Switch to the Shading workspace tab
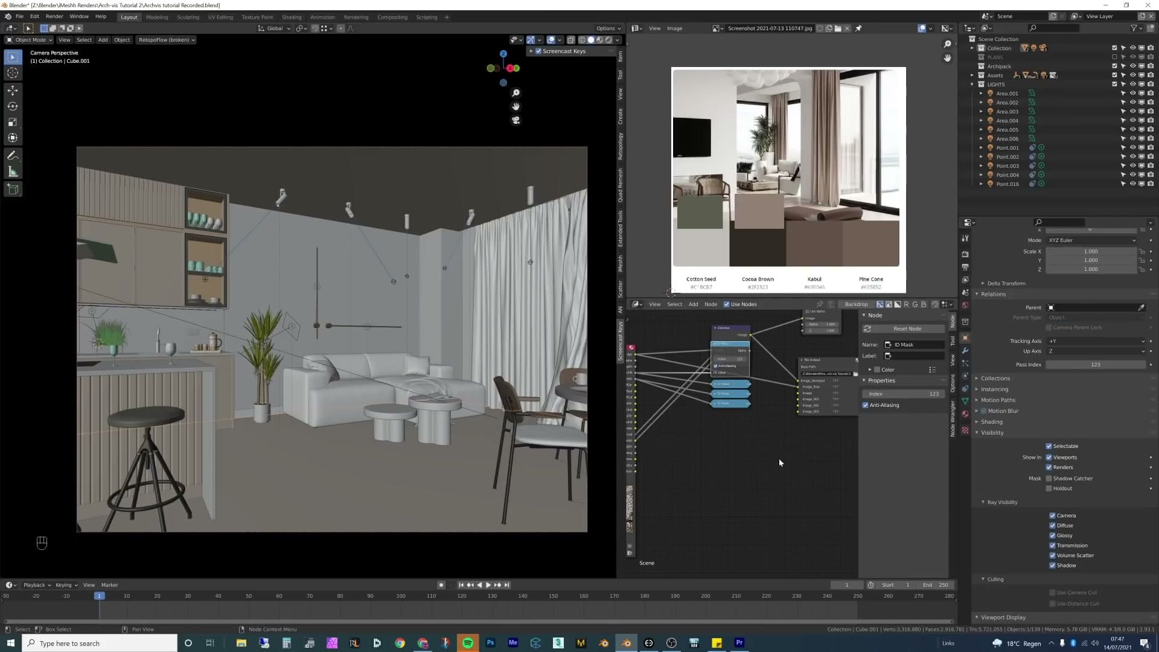 click(292, 18)
